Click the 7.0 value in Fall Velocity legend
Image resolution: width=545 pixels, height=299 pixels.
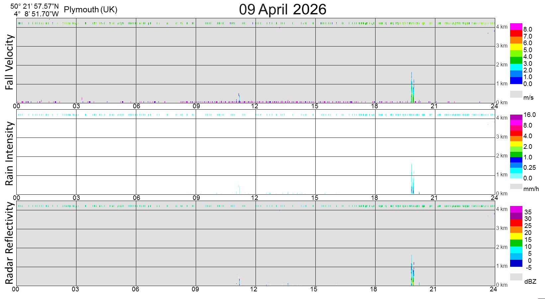tap(528, 36)
